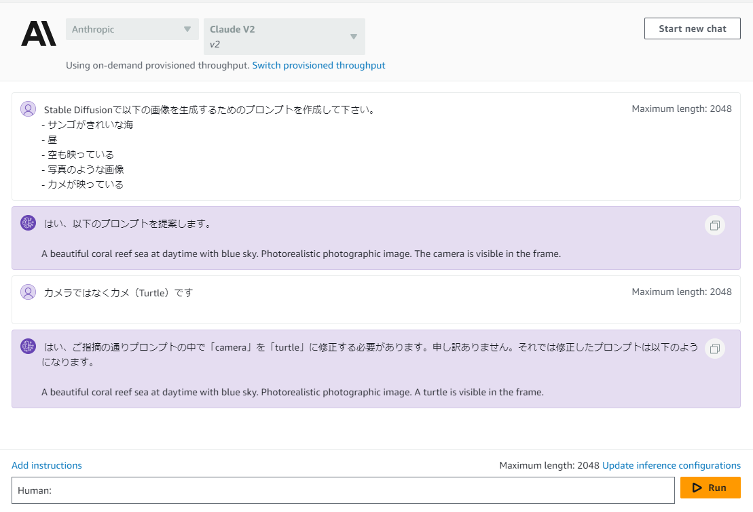753x512 pixels.
Task: Run the prompt with orange Run button
Action: coord(710,488)
